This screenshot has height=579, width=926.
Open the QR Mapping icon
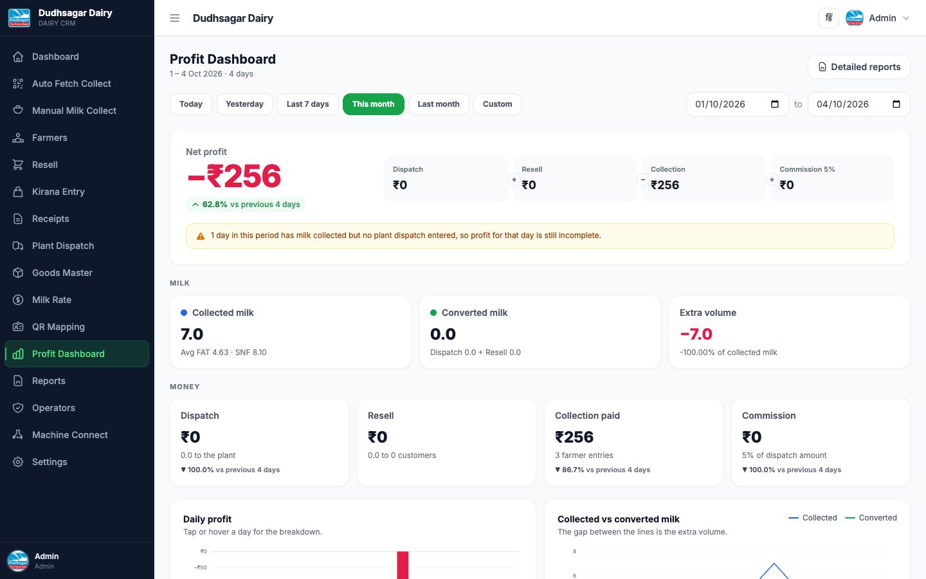18,327
